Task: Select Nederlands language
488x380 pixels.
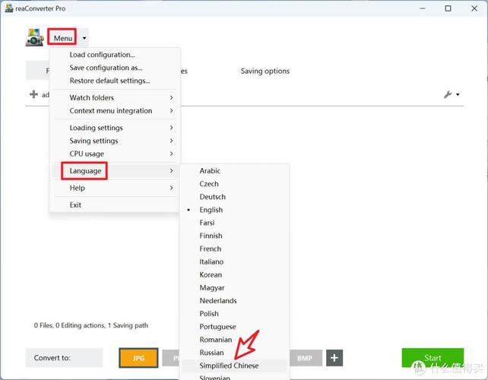Action: [x=234, y=301]
